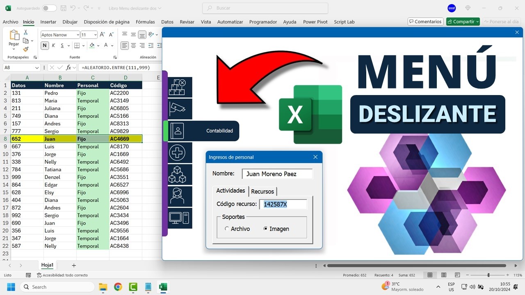The width and height of the screenshot is (525, 295).
Task: Open the font size 11 dropdown
Action: point(95,35)
